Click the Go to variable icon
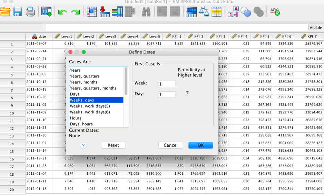The image size is (324, 195). coord(105,12)
